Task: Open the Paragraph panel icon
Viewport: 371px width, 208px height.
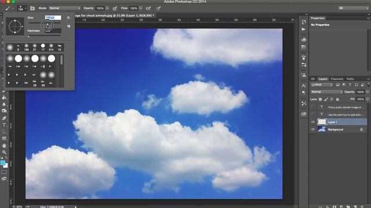Action: click(304, 92)
